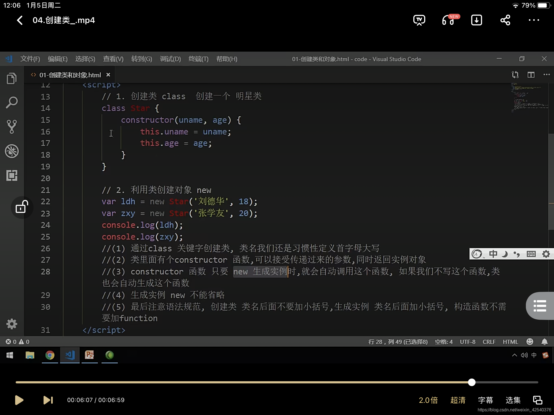Image resolution: width=554 pixels, height=415 pixels.
Task: Download the video
Action: click(476, 20)
